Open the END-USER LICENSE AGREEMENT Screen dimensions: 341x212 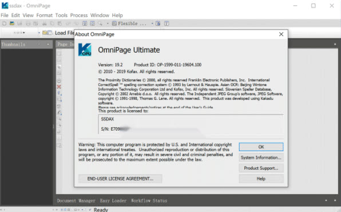pos(120,179)
